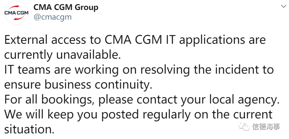The height and width of the screenshot is (139, 289).
Task: Click the 信德海事 watermark text
Action: [266, 126]
